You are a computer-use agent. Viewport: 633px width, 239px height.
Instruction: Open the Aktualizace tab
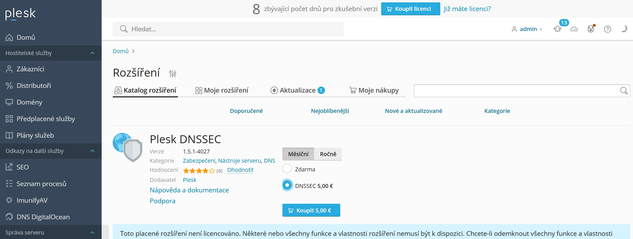(298, 91)
